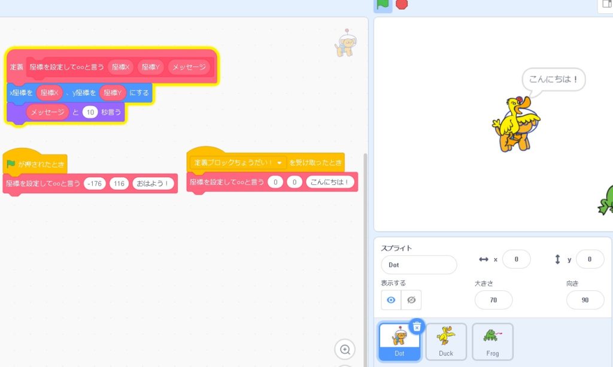Select the Frog sprite thumbnail
613x367 pixels.
(493, 342)
